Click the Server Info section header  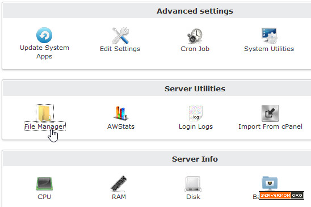[195, 159]
